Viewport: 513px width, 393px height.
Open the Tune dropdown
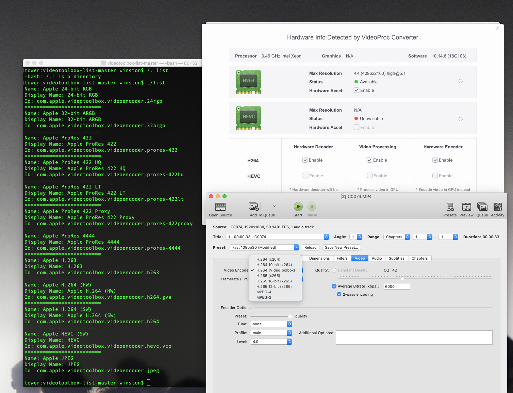click(x=271, y=324)
